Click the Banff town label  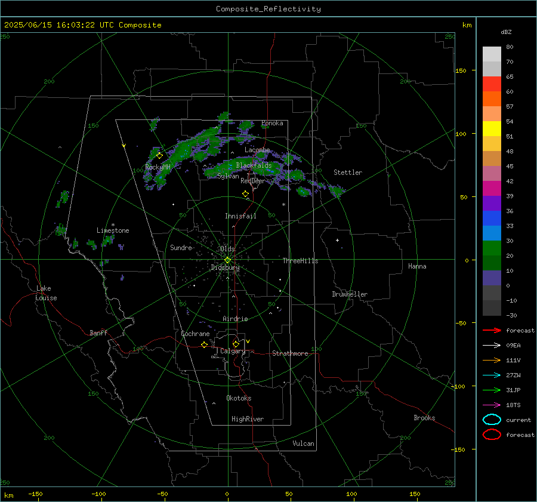click(98, 332)
